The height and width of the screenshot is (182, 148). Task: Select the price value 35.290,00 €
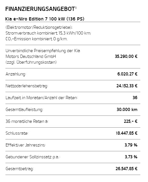coord(126,56)
